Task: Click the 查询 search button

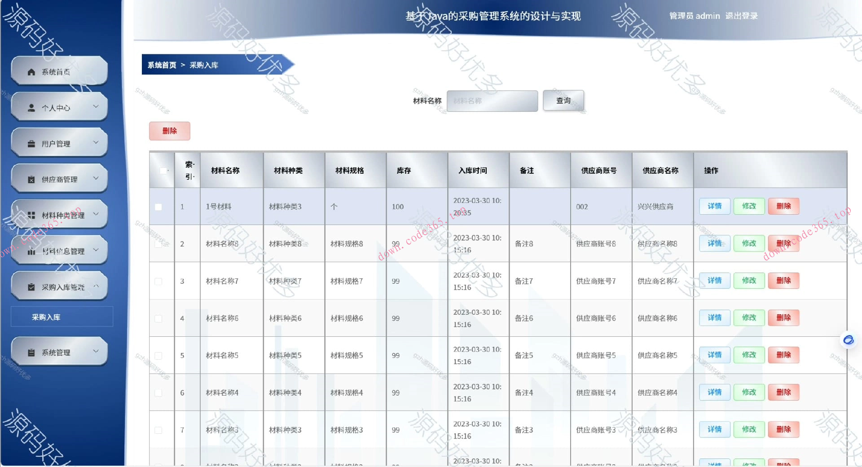Action: [563, 101]
